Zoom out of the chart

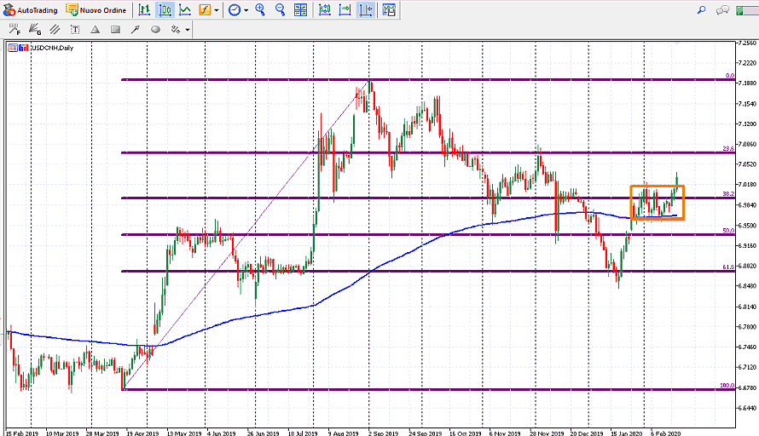(279, 10)
